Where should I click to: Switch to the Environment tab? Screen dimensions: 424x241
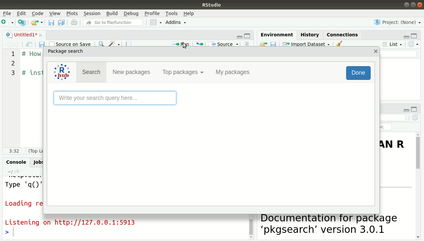[x=277, y=35]
